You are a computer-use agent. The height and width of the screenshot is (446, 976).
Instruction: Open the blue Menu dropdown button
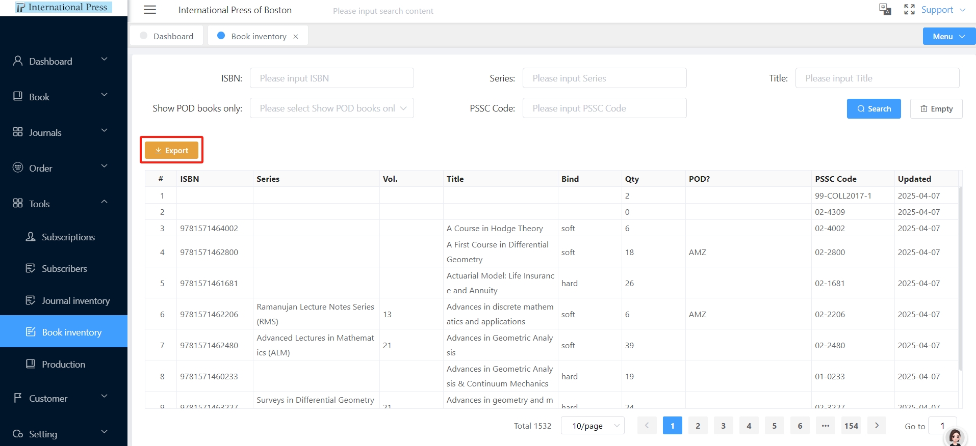[x=949, y=36]
